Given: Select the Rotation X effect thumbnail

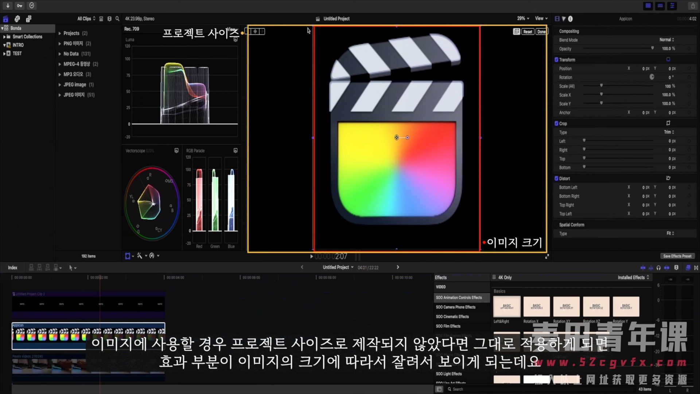Looking at the screenshot, I should click(536, 306).
